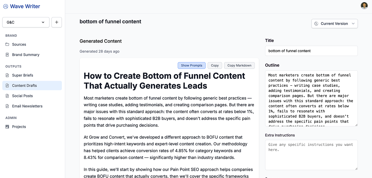Viewport: 372px width, 178px height.
Task: Click the Sources folder icon
Action: (7, 44)
